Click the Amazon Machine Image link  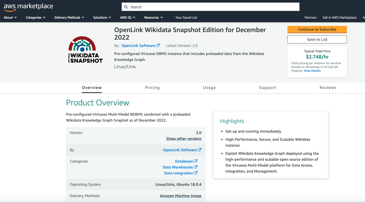click(x=181, y=196)
